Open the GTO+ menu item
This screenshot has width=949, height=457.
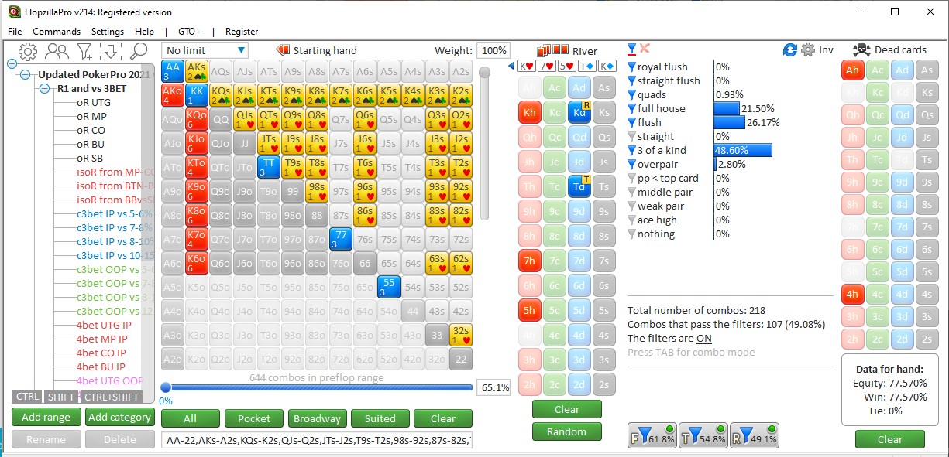pos(189,32)
